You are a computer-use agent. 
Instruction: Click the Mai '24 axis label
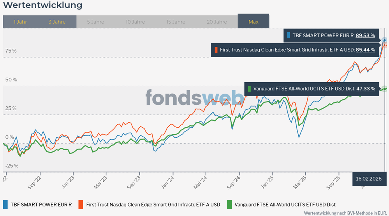point(200,183)
